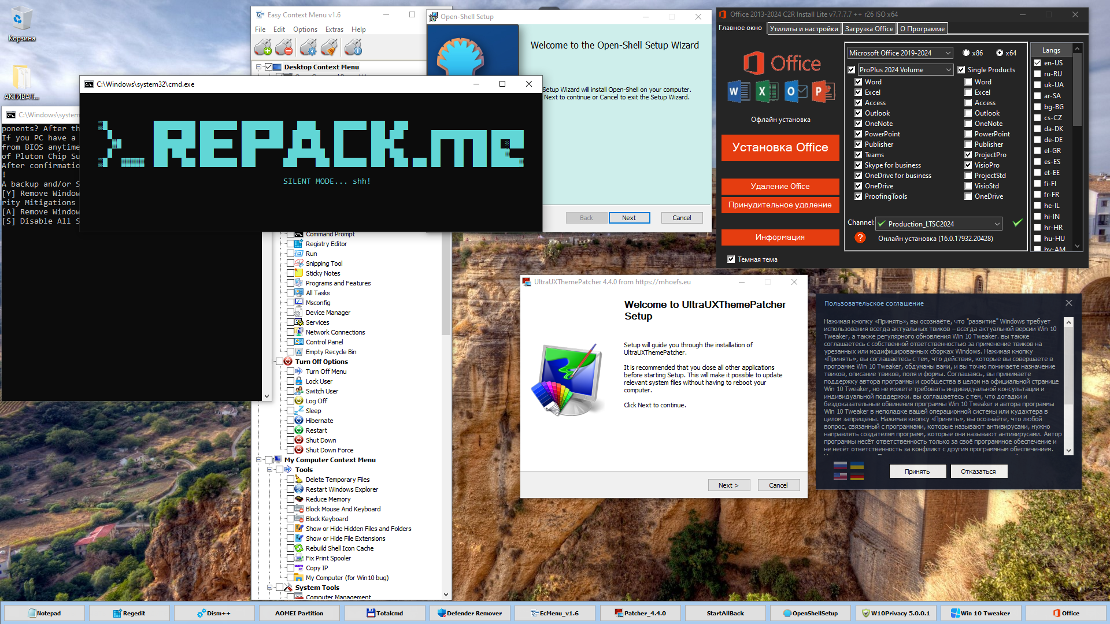Screen dimensions: 1110x624
Task: Check the Delete Temporary Files checkbox
Action: [290, 479]
